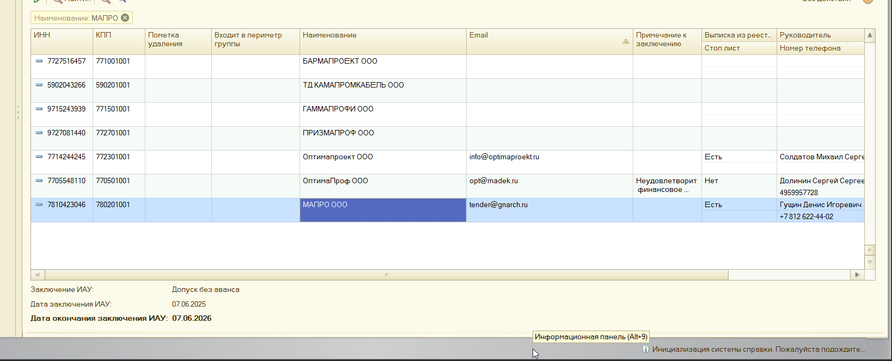Select the Оптимапроект ООО name cell
This screenshot has width=892, height=361.
tap(383, 162)
